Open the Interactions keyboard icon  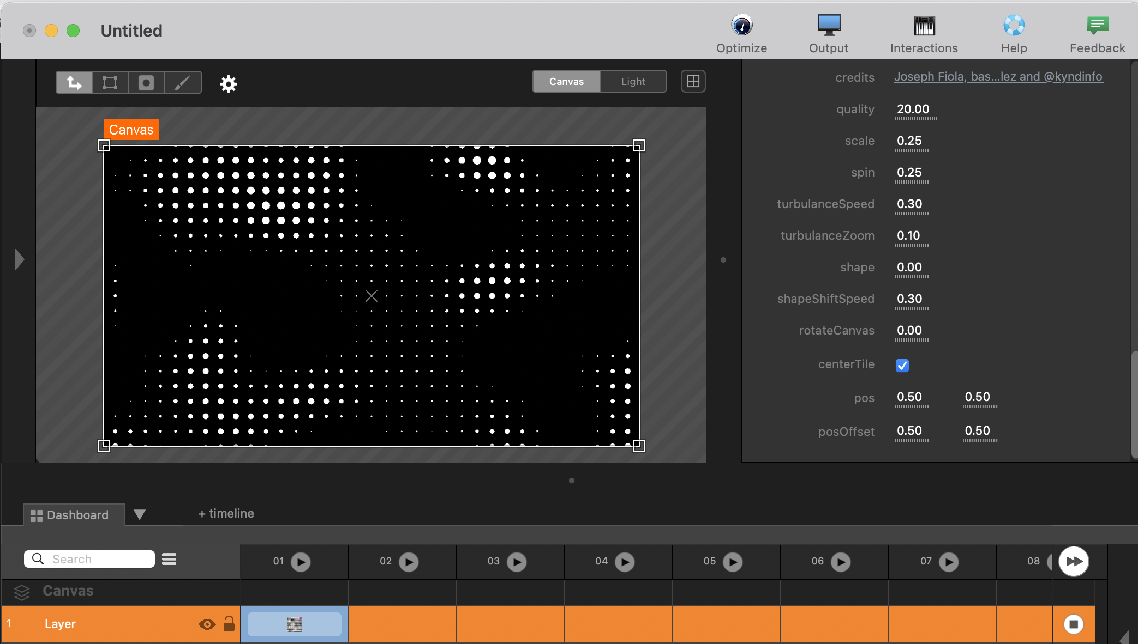pos(924,34)
